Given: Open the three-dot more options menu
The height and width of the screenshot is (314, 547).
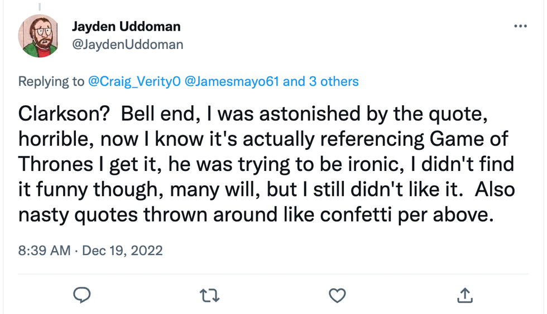Looking at the screenshot, I should coord(520,26).
